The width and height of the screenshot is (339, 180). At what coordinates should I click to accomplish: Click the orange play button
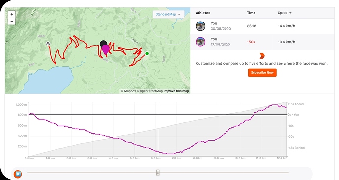[x=18, y=174]
